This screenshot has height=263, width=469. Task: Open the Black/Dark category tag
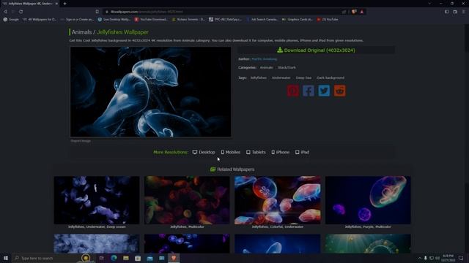click(x=287, y=68)
